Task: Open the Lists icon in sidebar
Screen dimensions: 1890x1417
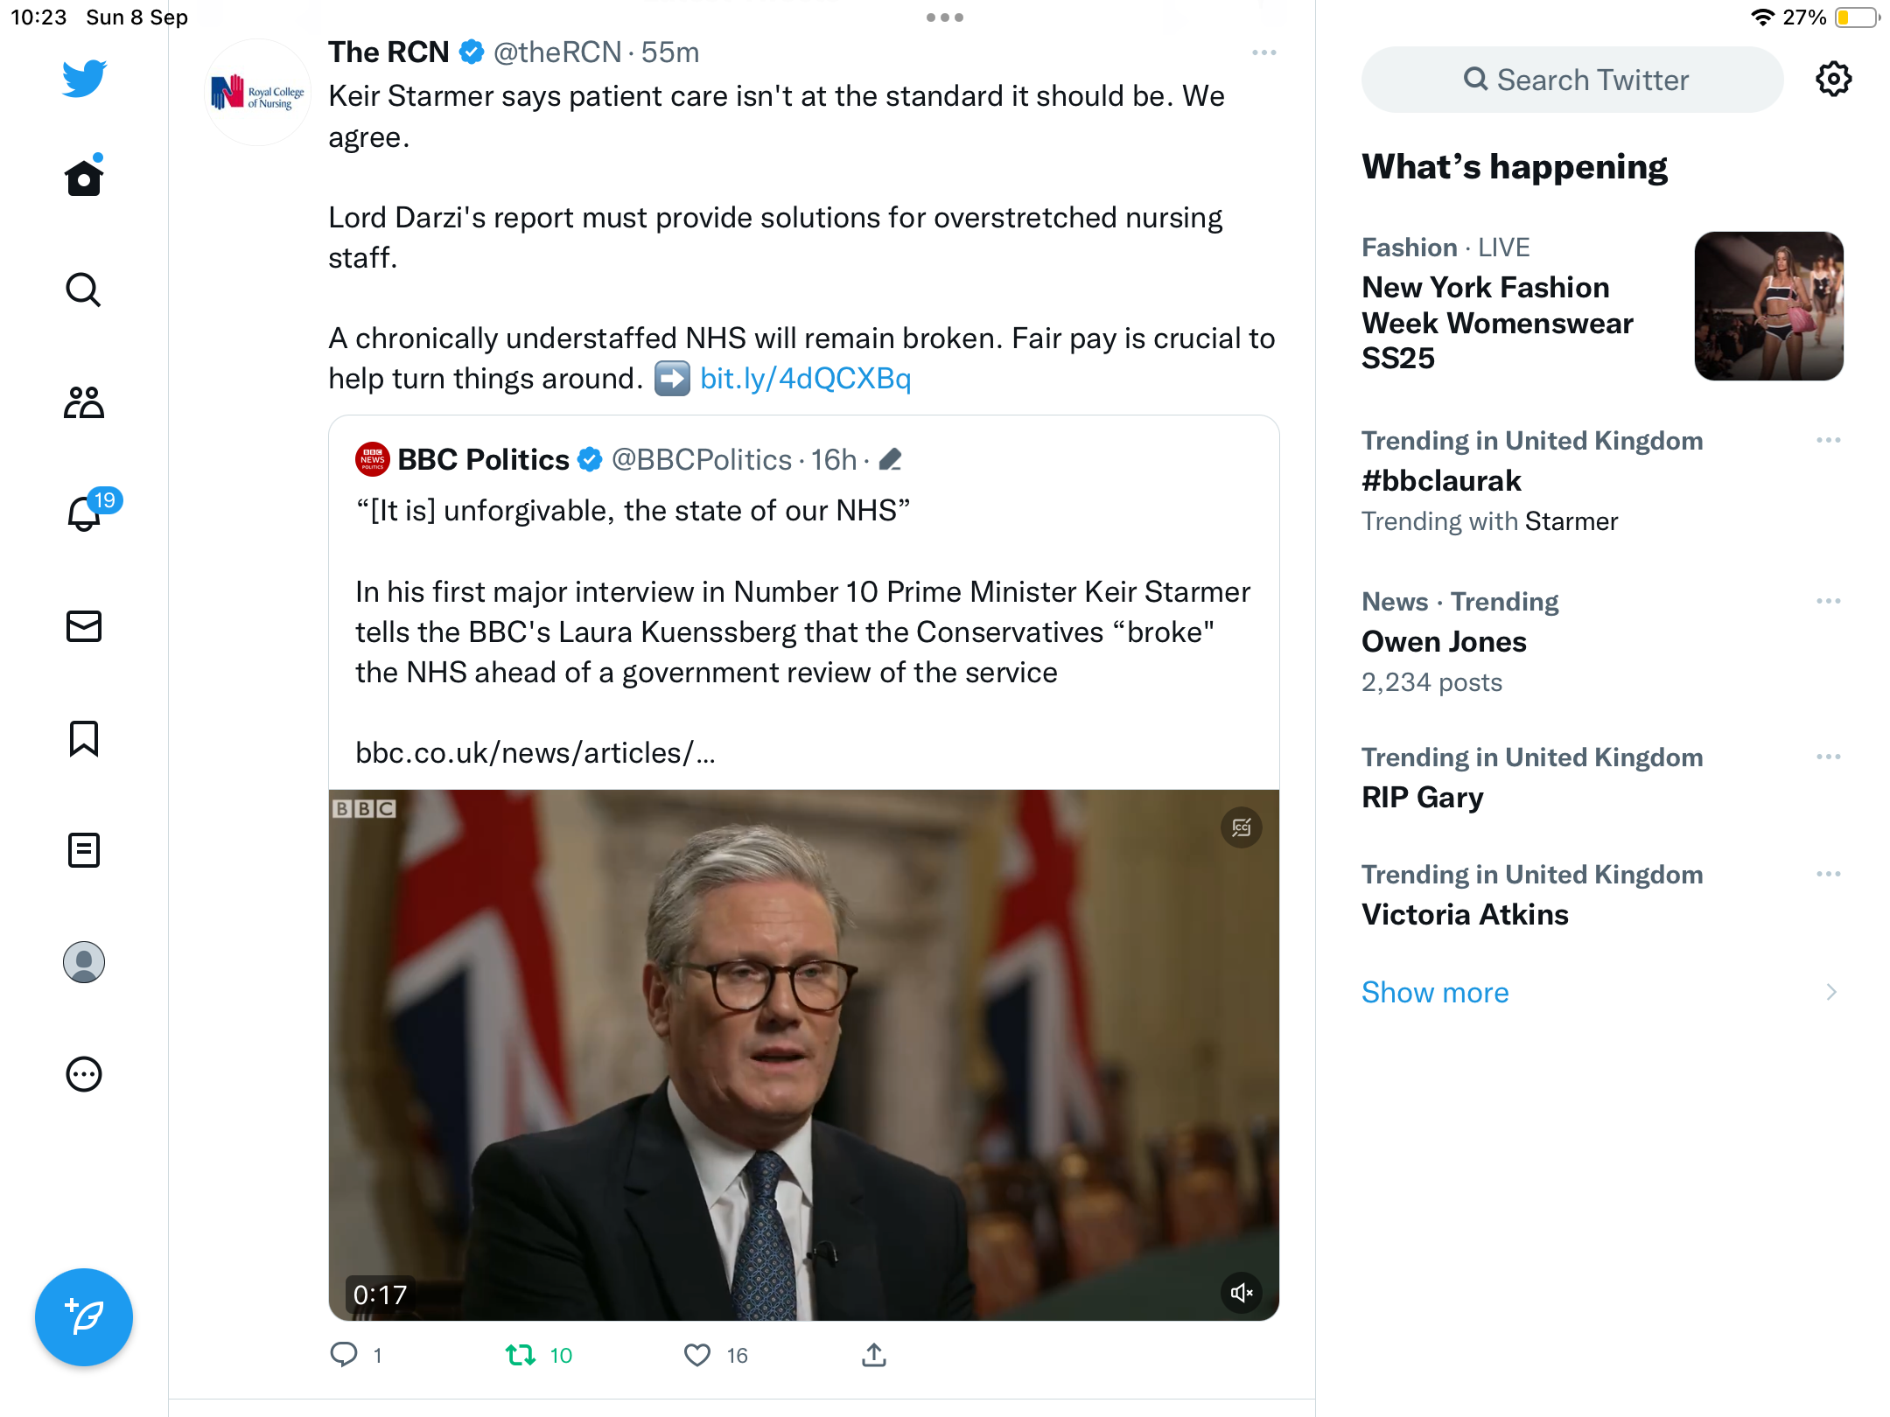Action: (84, 850)
